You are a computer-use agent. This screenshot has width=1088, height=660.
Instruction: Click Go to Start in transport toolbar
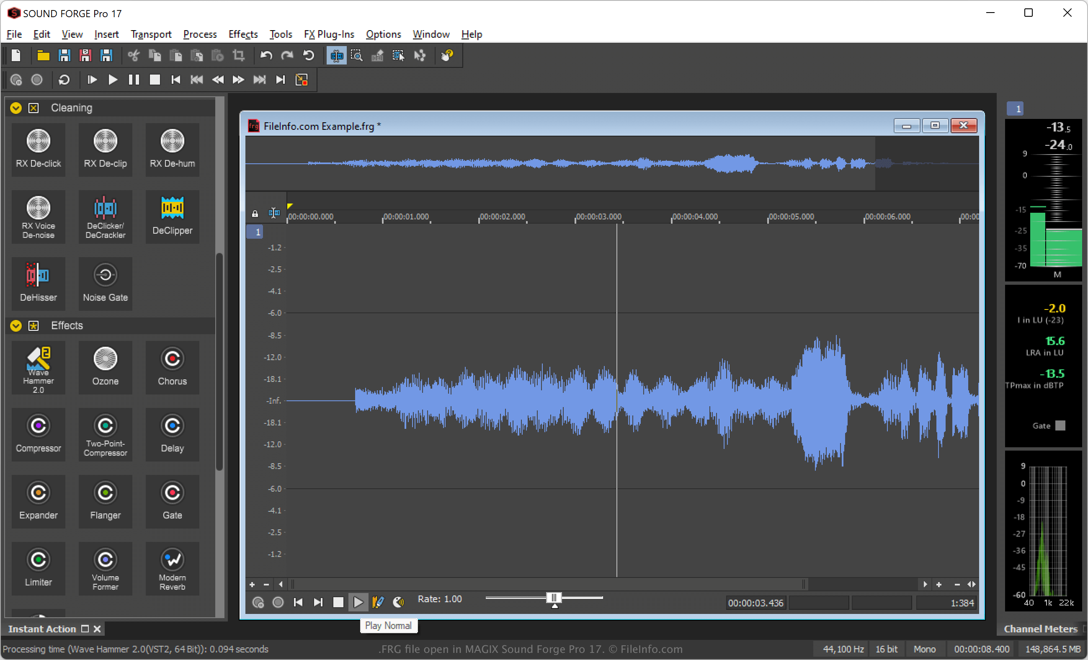point(176,80)
